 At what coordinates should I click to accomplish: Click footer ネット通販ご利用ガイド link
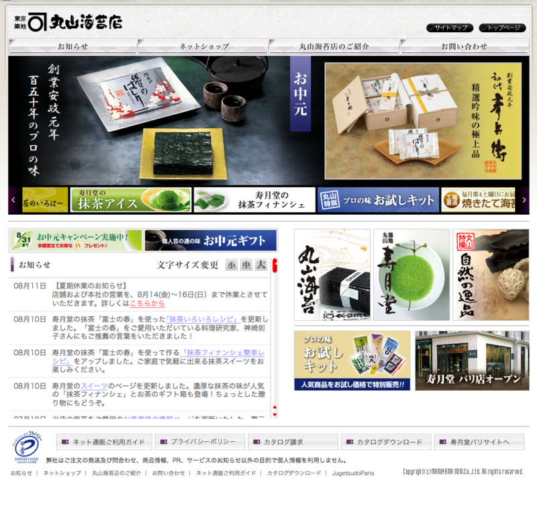pos(226,473)
